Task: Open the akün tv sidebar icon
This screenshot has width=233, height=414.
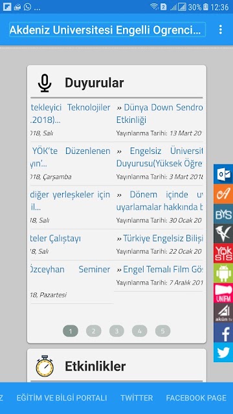Action: click(223, 312)
